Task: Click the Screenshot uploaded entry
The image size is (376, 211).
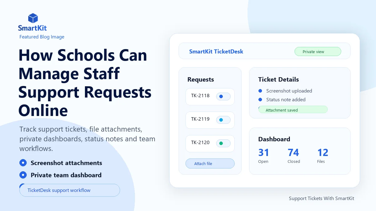Action: click(289, 91)
